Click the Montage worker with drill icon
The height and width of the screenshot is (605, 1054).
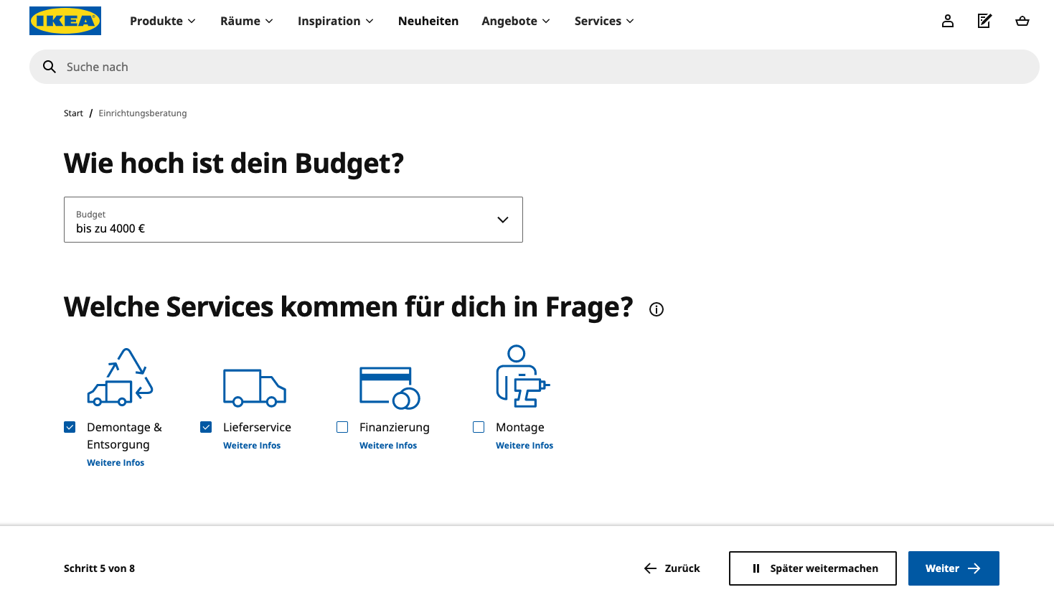click(x=522, y=377)
